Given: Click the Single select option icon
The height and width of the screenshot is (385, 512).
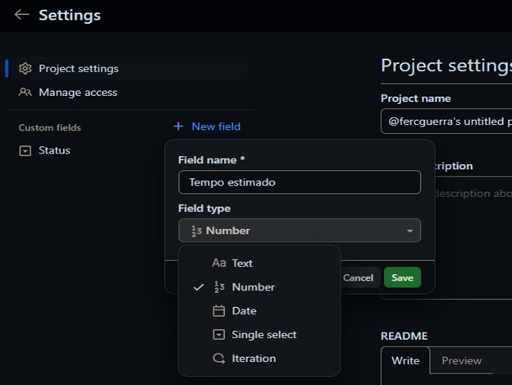Looking at the screenshot, I should tap(218, 335).
